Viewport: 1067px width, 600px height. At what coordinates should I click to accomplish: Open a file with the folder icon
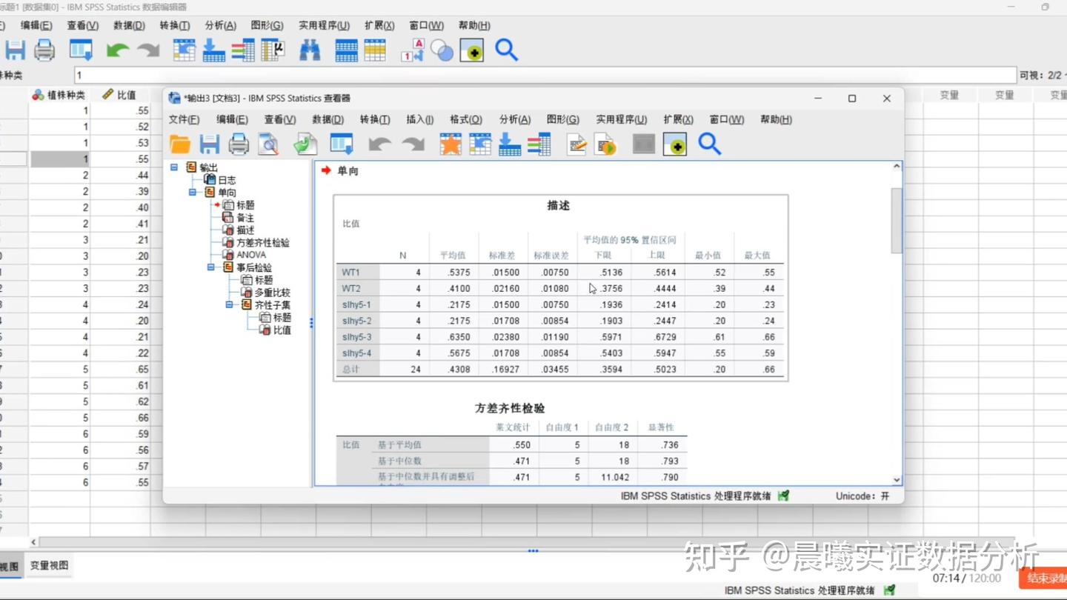179,144
